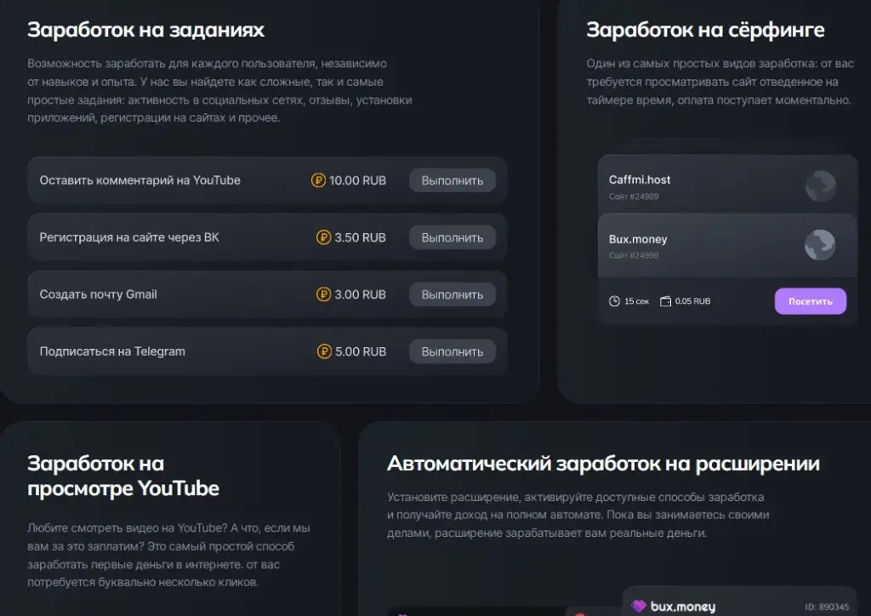Click the Заработок на заданиях heading
Image resolution: width=871 pixels, height=616 pixels.
point(146,30)
